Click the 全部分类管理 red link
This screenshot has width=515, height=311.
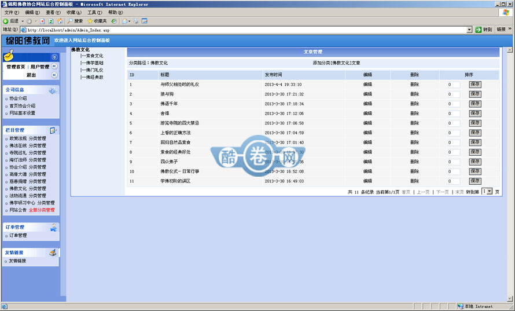point(42,210)
